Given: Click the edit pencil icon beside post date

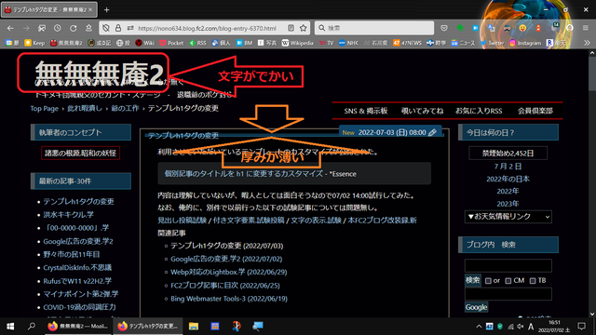Looking at the screenshot, I should (x=432, y=132).
